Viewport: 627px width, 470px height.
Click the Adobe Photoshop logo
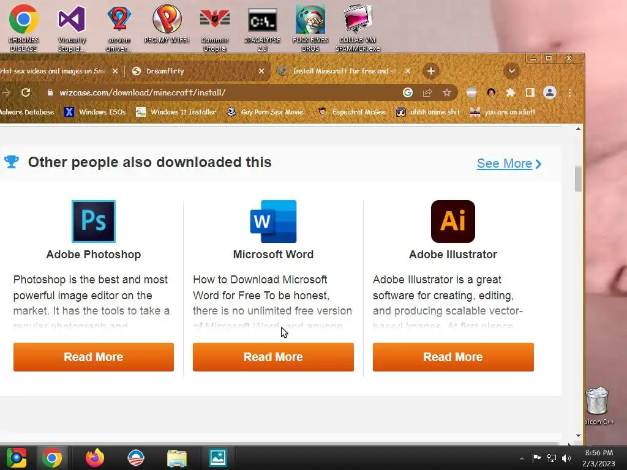(x=94, y=222)
